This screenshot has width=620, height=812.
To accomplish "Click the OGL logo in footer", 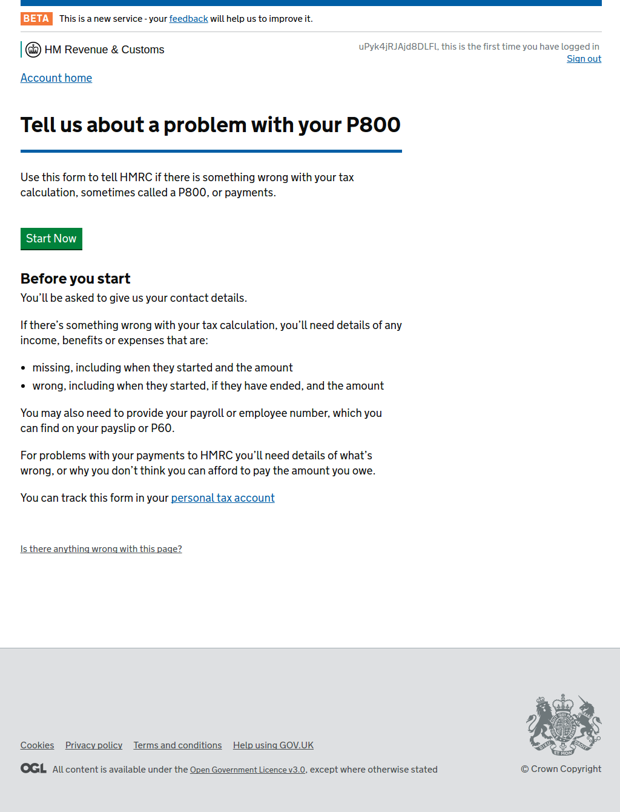I will tap(33, 768).
